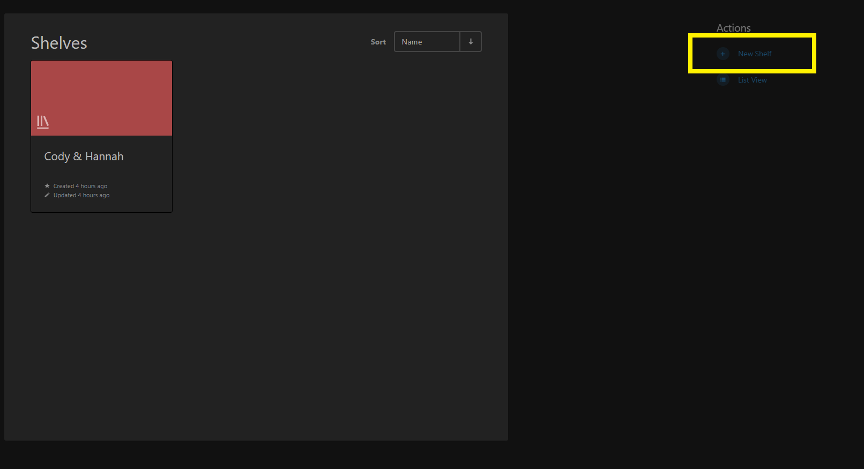Viewport: 864px width, 469px height.
Task: Click the pencil icon next to Updated
Action: [47, 195]
